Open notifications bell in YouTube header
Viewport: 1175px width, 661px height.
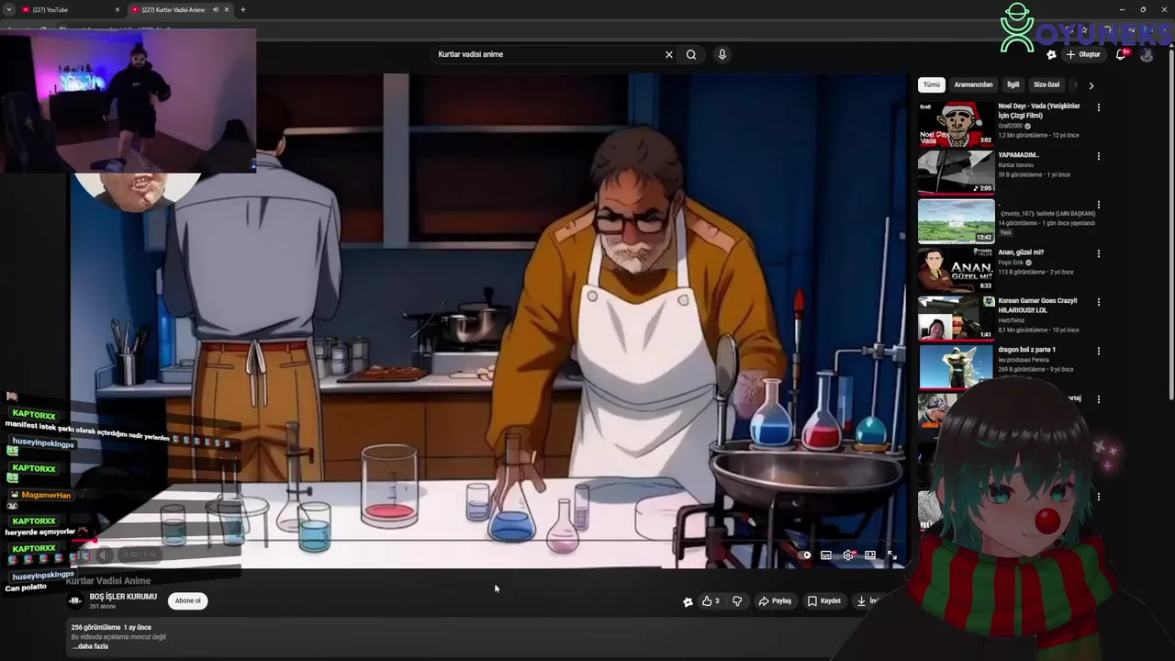pos(1121,54)
